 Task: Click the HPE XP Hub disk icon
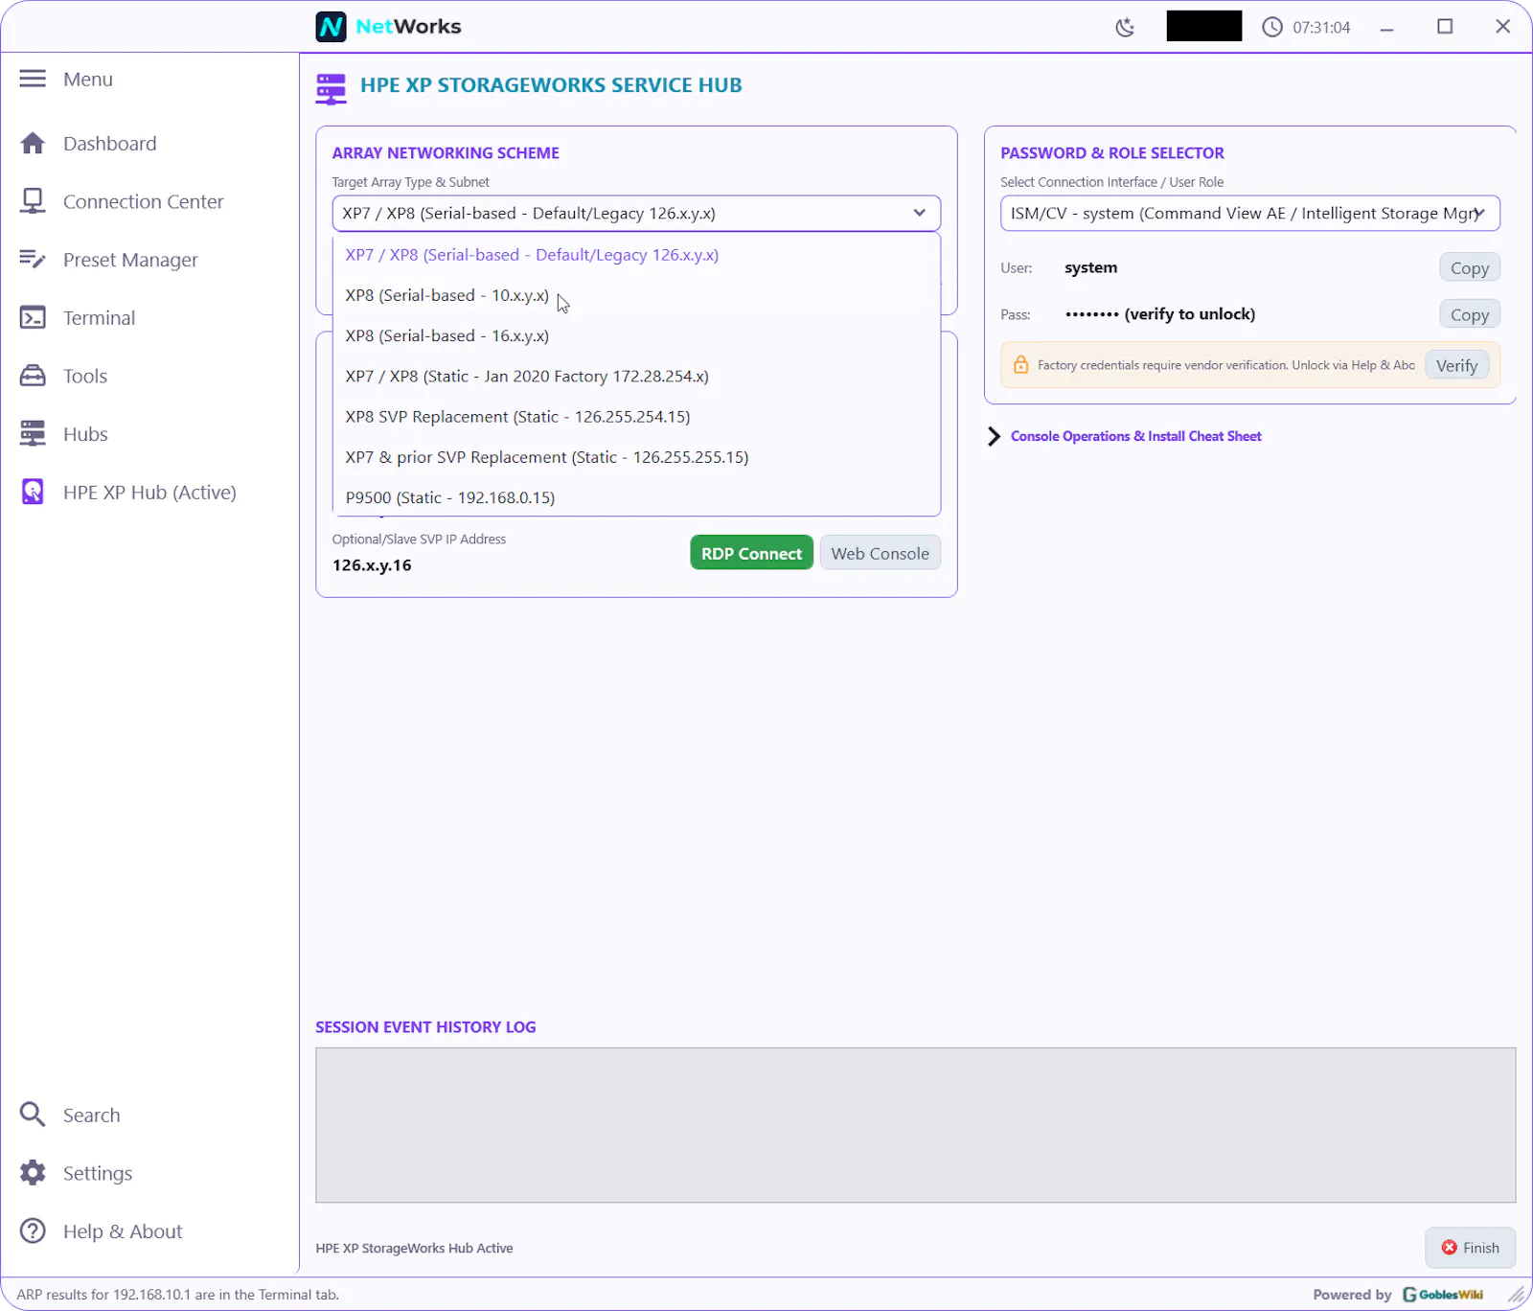[33, 492]
